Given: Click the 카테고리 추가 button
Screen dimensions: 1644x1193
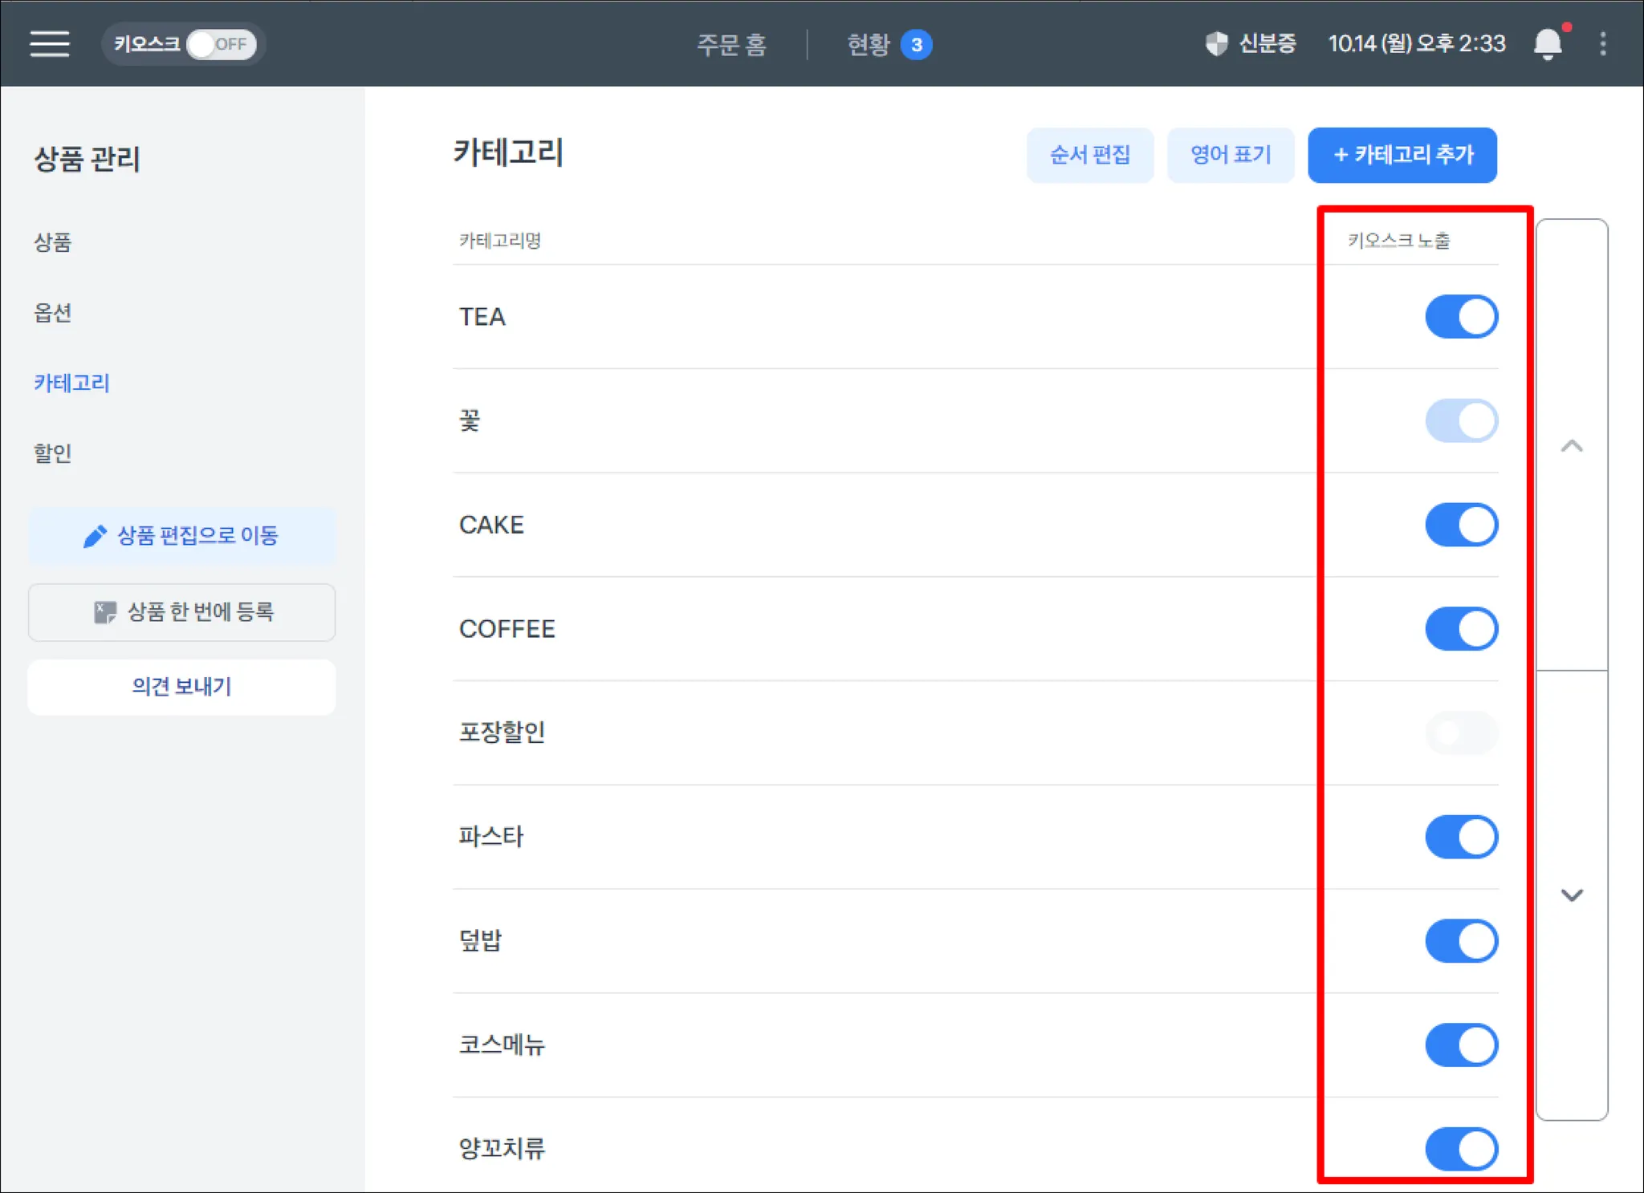Looking at the screenshot, I should pos(1402,155).
